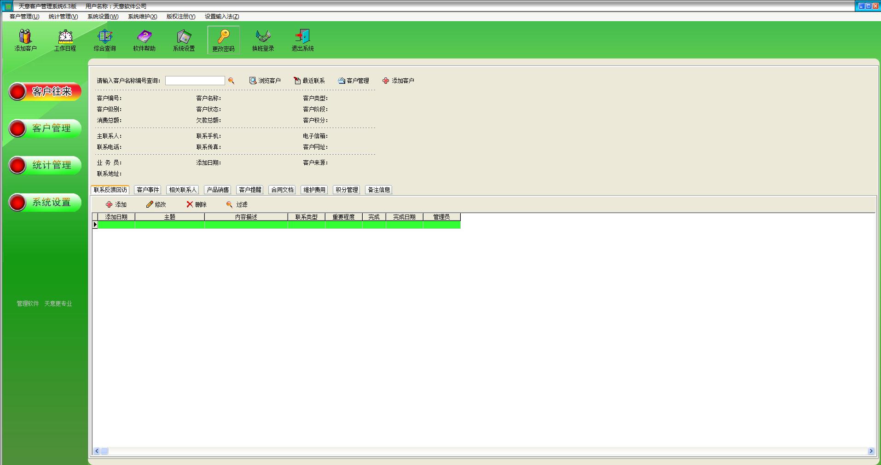Click the search magnifier next to query field
881x465 pixels.
pos(231,81)
